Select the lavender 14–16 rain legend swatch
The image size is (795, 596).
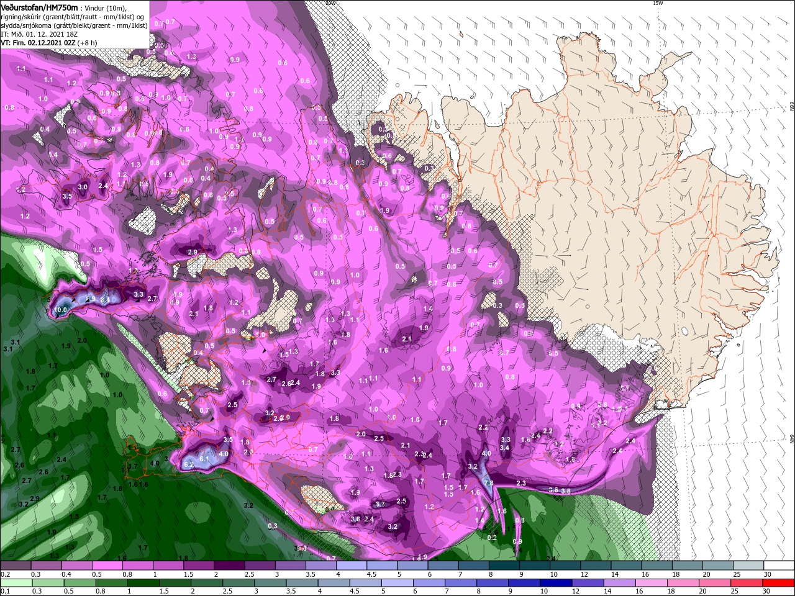pos(620,583)
